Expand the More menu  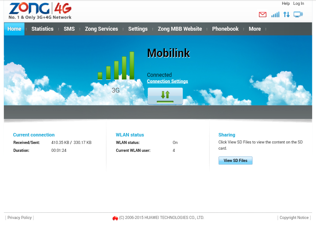(255, 29)
